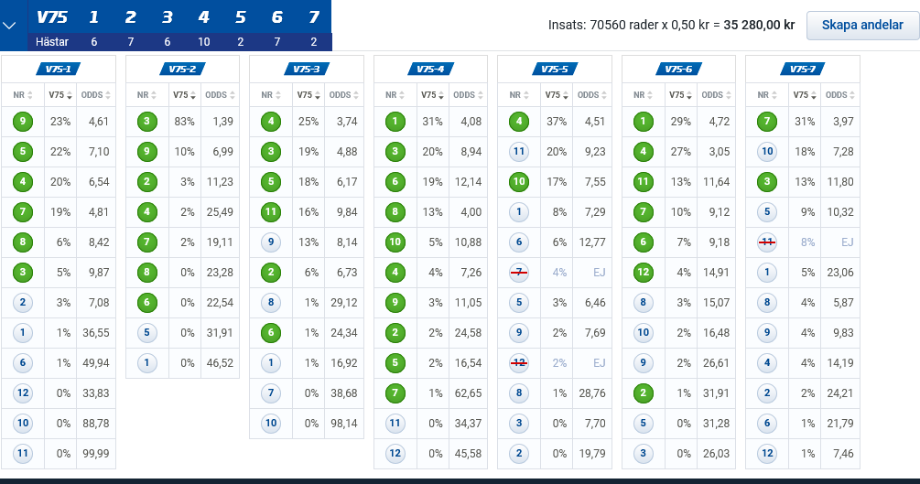920x484 pixels.
Task: Click 99,99 odds cell in V75-1
Action: [95, 454]
